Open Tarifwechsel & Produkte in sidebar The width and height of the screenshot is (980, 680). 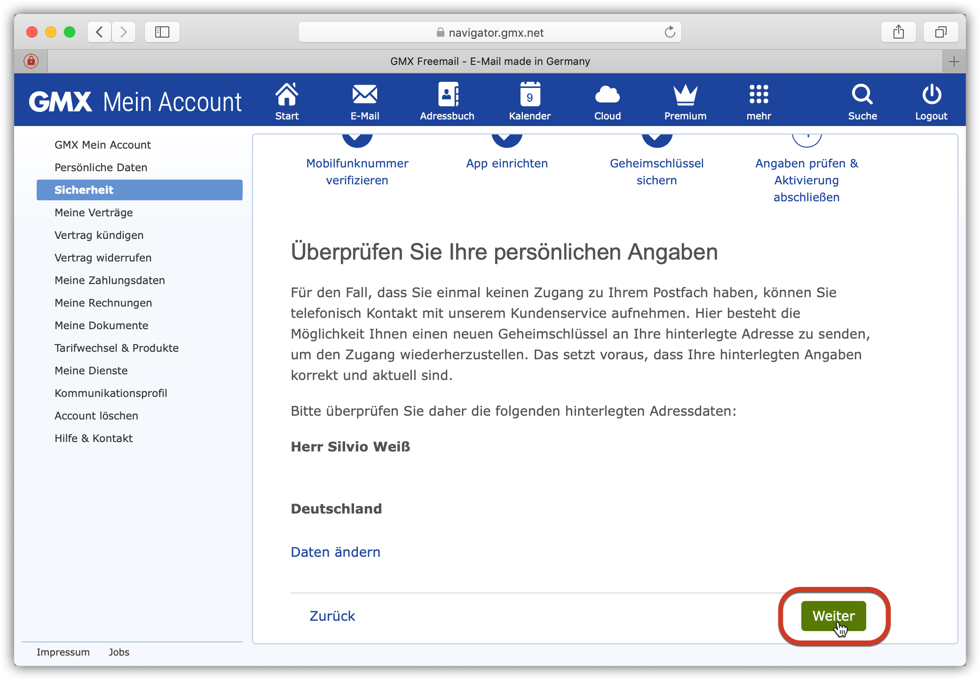(117, 348)
